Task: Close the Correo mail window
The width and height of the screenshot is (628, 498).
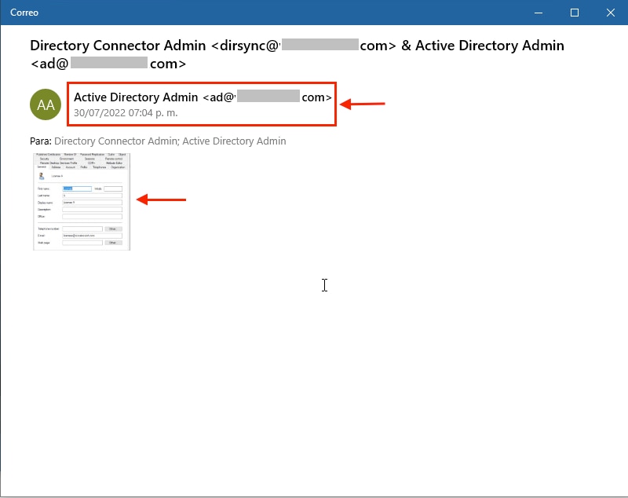Action: [x=611, y=13]
